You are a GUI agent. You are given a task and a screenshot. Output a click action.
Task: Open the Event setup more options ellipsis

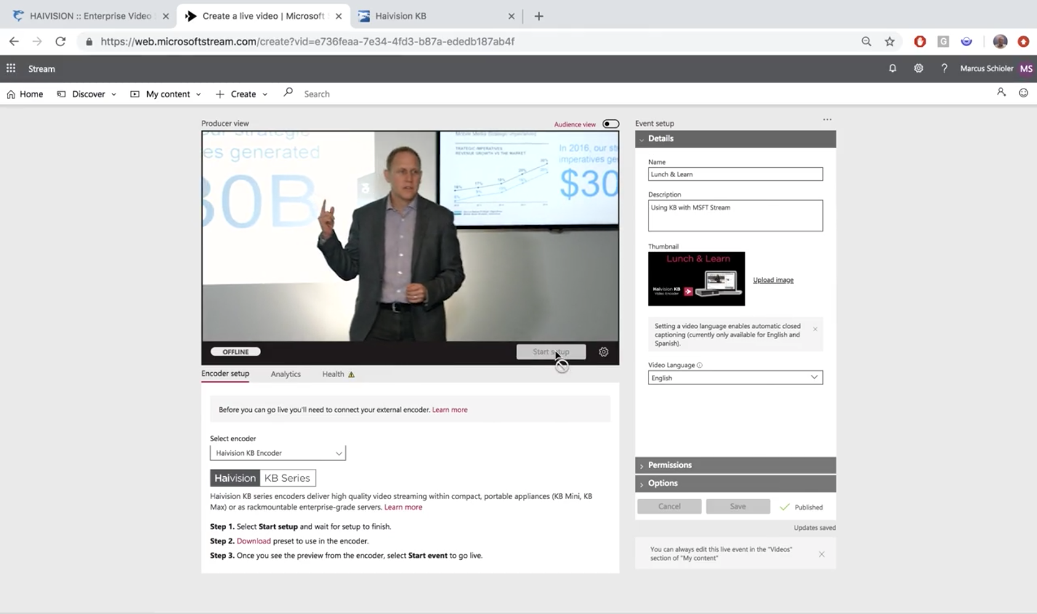(827, 119)
